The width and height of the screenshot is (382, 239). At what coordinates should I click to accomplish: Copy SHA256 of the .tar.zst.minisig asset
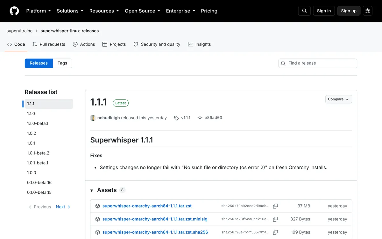tap(276, 219)
